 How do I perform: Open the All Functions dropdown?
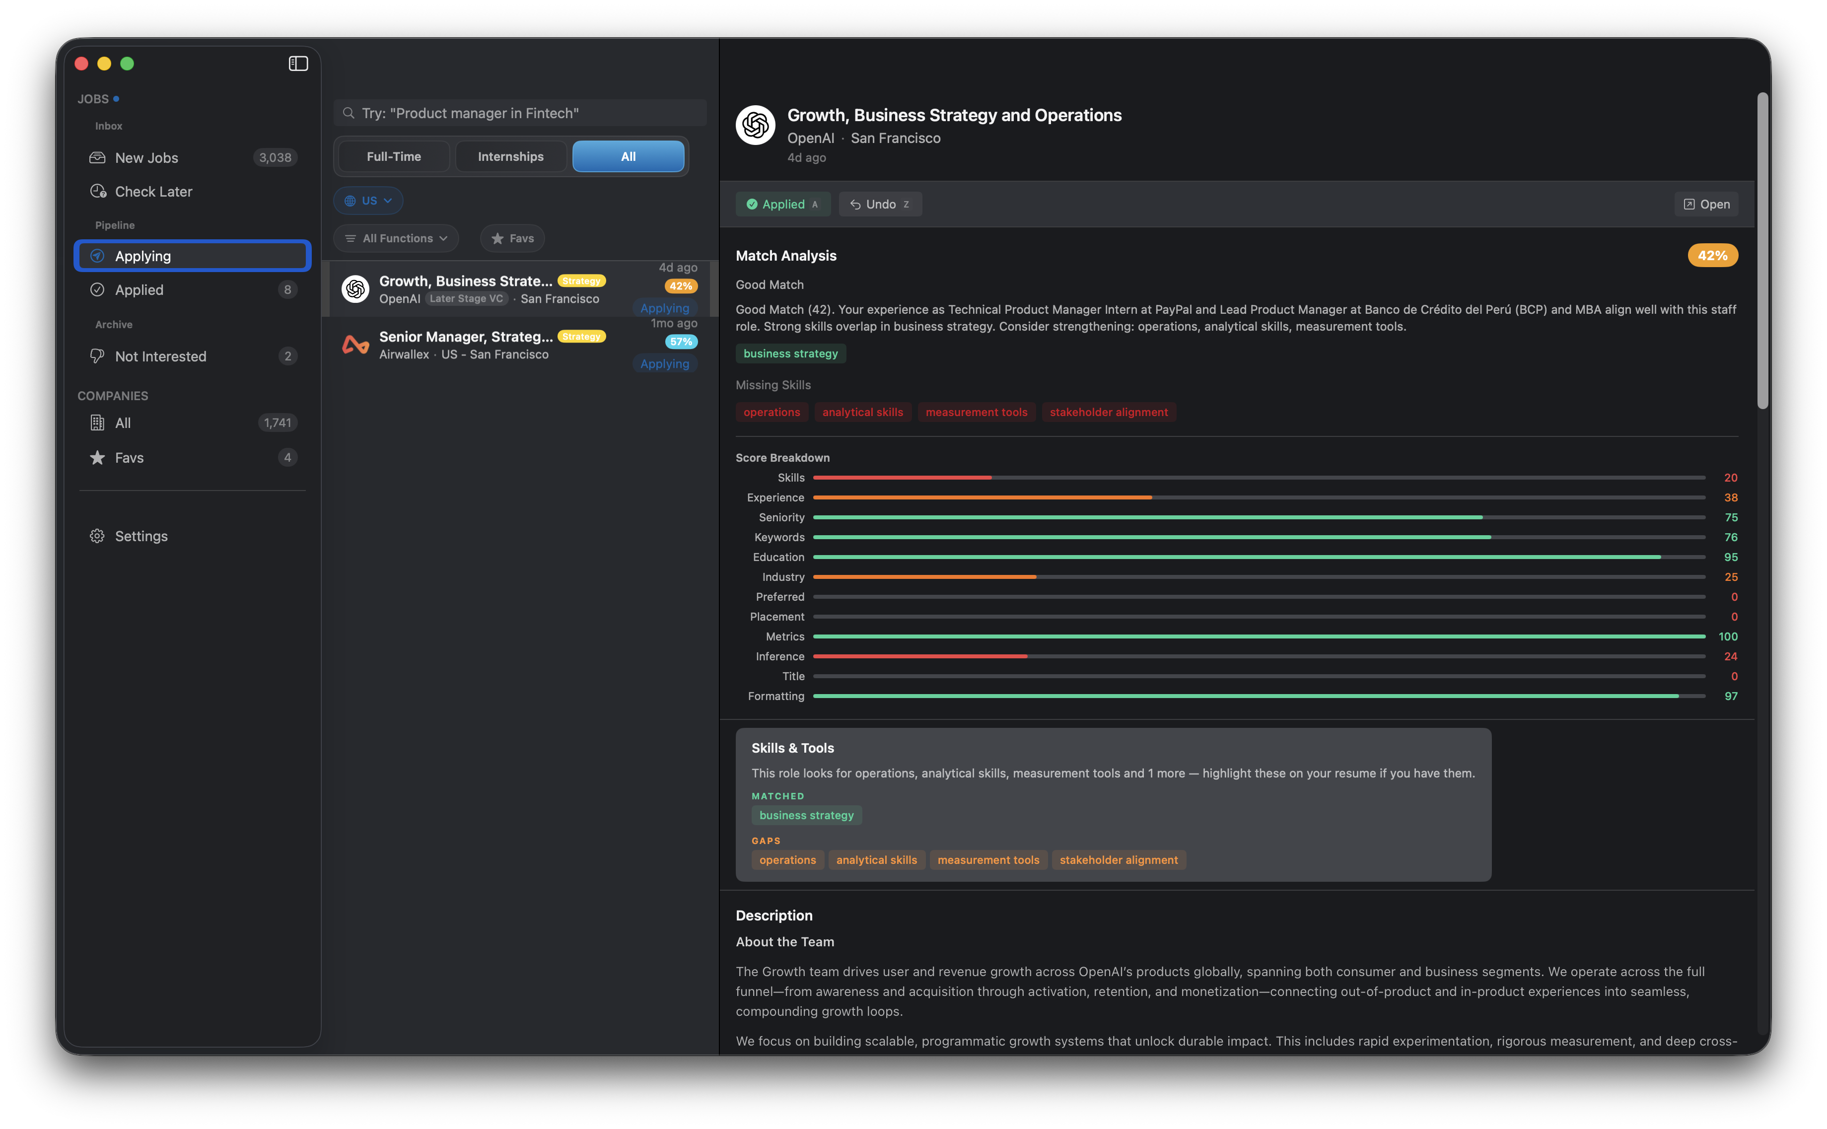397,238
